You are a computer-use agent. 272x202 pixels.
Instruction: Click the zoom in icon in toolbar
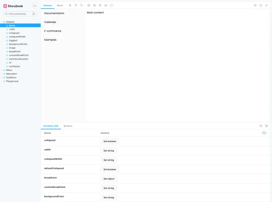pos(70,6)
